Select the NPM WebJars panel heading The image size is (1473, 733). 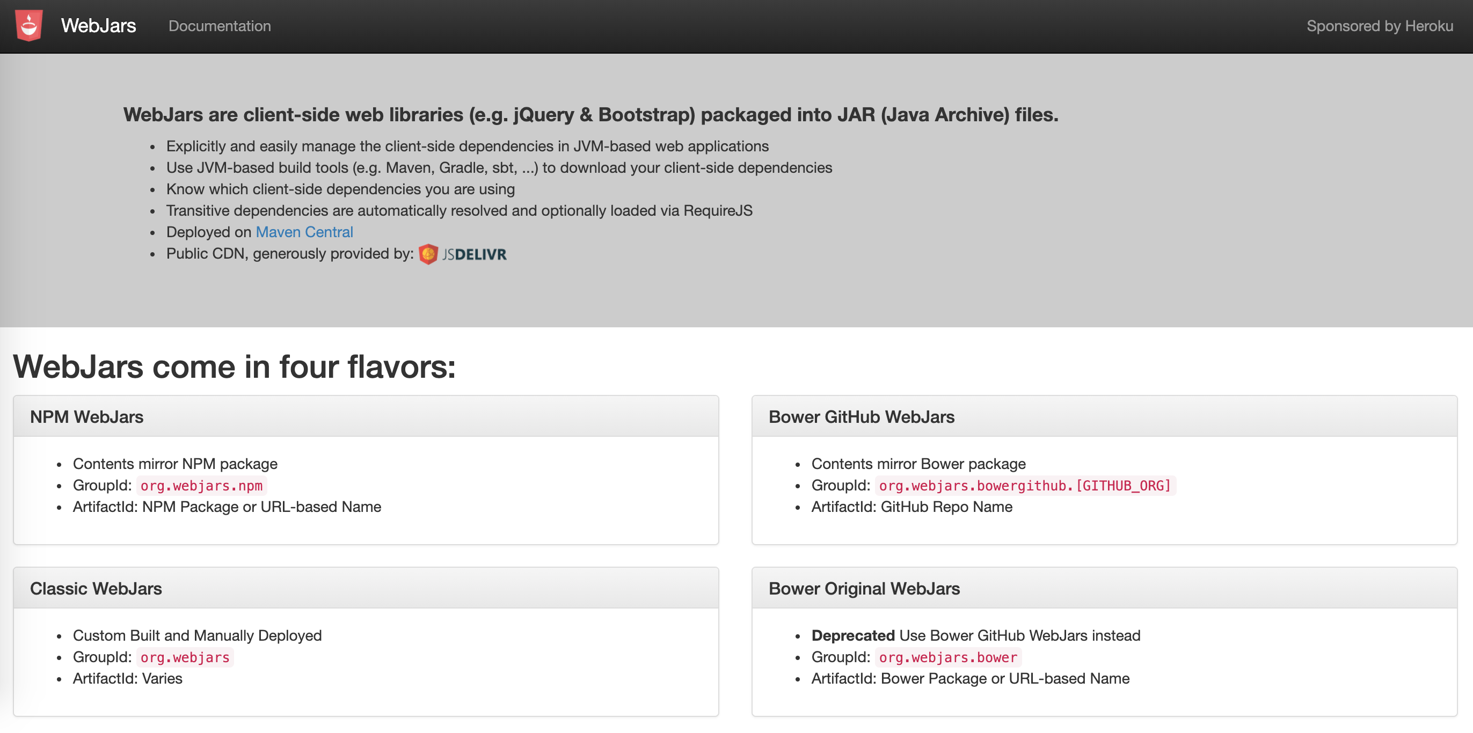coord(86,417)
